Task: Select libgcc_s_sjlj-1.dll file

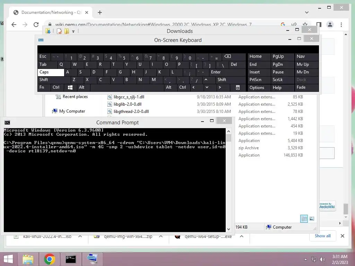Action: 129,97
